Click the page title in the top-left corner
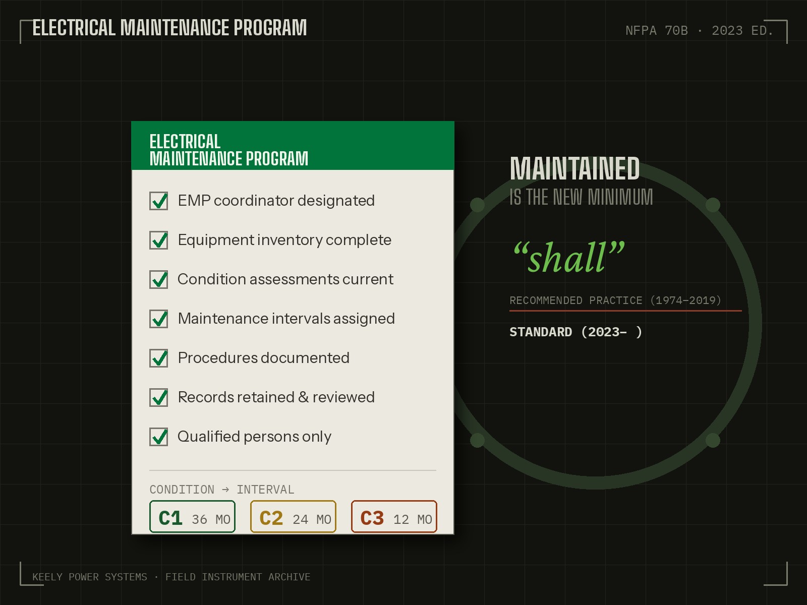Viewport: 807px width, 605px height. coord(169,28)
